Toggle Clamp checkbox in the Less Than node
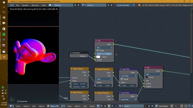This screenshot has height=108, width=193. tap(122, 79)
